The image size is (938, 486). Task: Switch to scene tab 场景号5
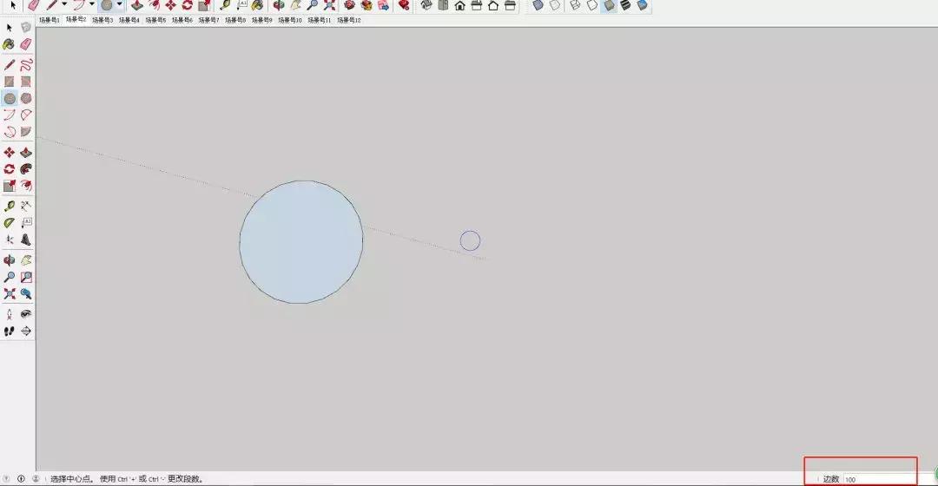click(155, 20)
